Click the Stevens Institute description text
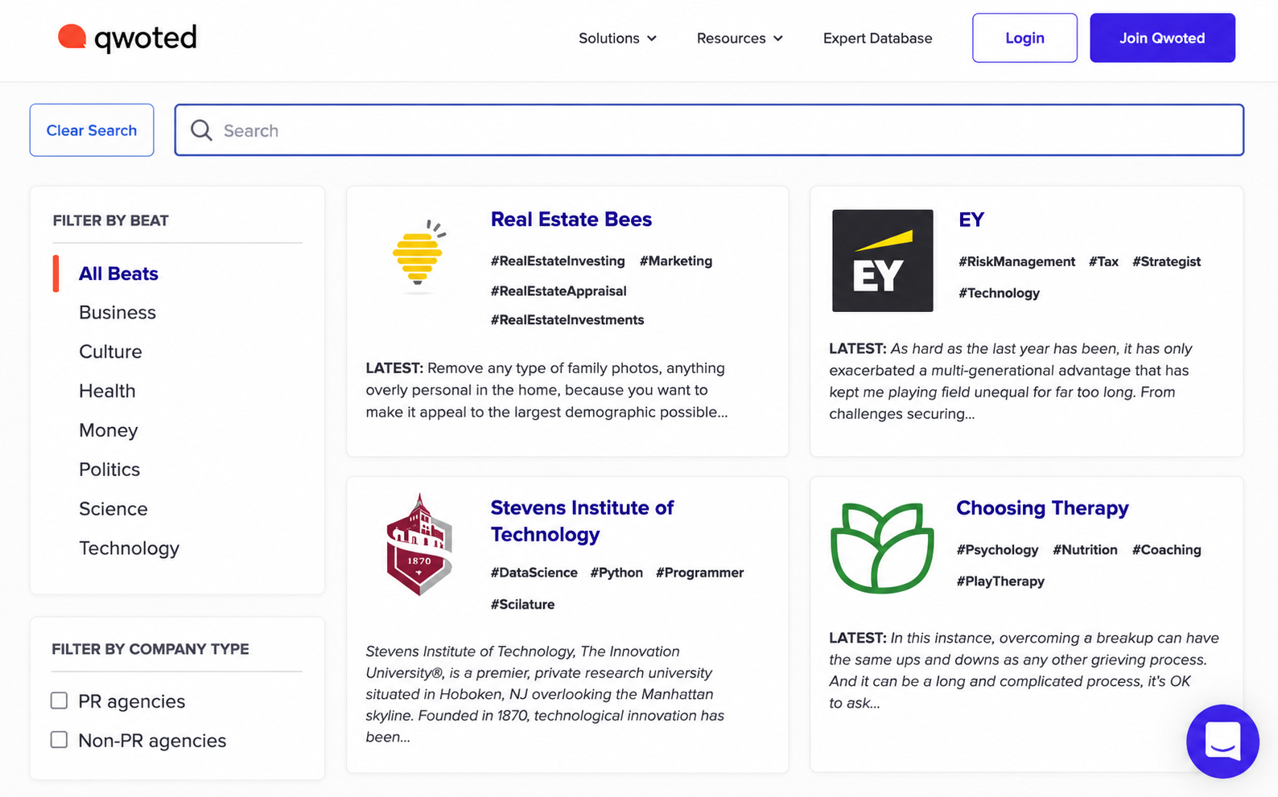Image resolution: width=1278 pixels, height=797 pixels. [545, 694]
